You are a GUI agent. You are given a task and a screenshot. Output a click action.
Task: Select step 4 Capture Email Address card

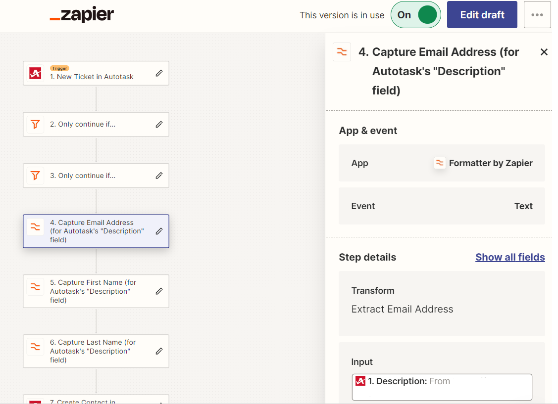tap(96, 231)
